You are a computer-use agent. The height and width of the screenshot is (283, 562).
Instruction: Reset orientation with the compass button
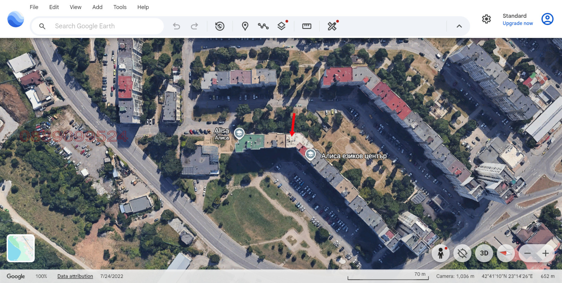click(x=506, y=253)
